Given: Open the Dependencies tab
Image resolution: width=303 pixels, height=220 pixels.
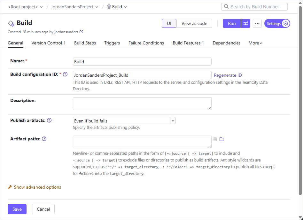Looking at the screenshot, I should pos(227,43).
